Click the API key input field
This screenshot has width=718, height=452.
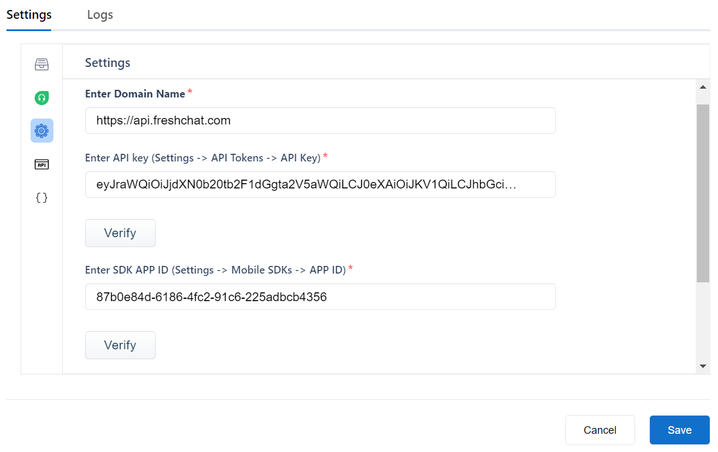(x=320, y=184)
